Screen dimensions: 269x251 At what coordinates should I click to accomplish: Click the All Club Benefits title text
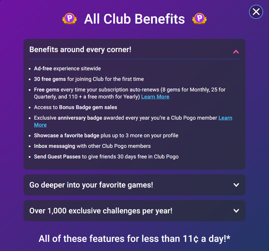pyautogui.click(x=134, y=19)
